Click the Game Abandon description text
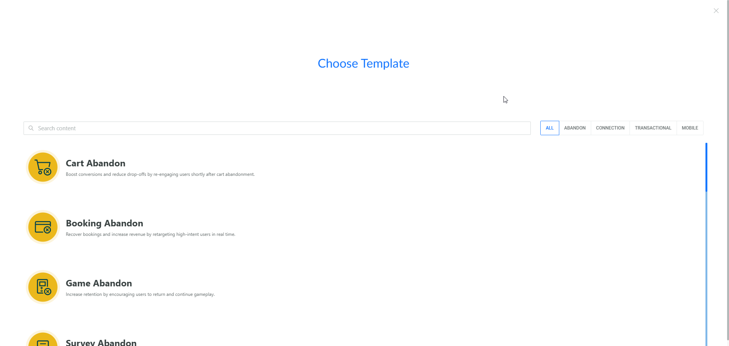 [140, 294]
